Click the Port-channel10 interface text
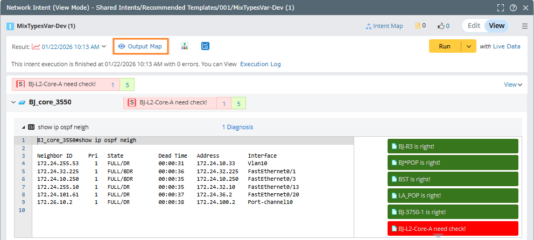Image resolution: width=534 pixels, height=240 pixels. (x=270, y=202)
